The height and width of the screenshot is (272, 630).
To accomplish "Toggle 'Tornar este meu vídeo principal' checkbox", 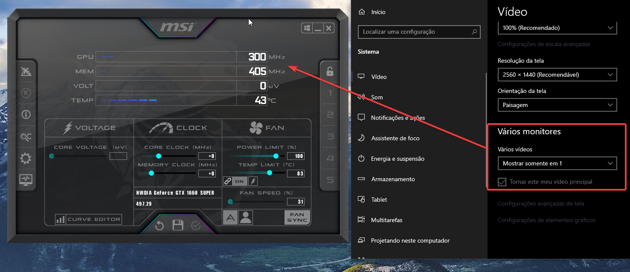I will coord(502,182).
